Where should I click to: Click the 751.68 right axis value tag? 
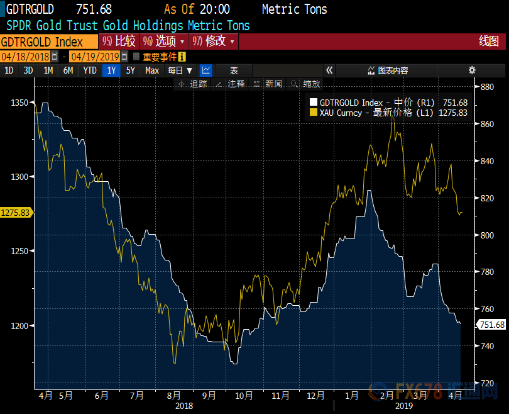(491, 325)
